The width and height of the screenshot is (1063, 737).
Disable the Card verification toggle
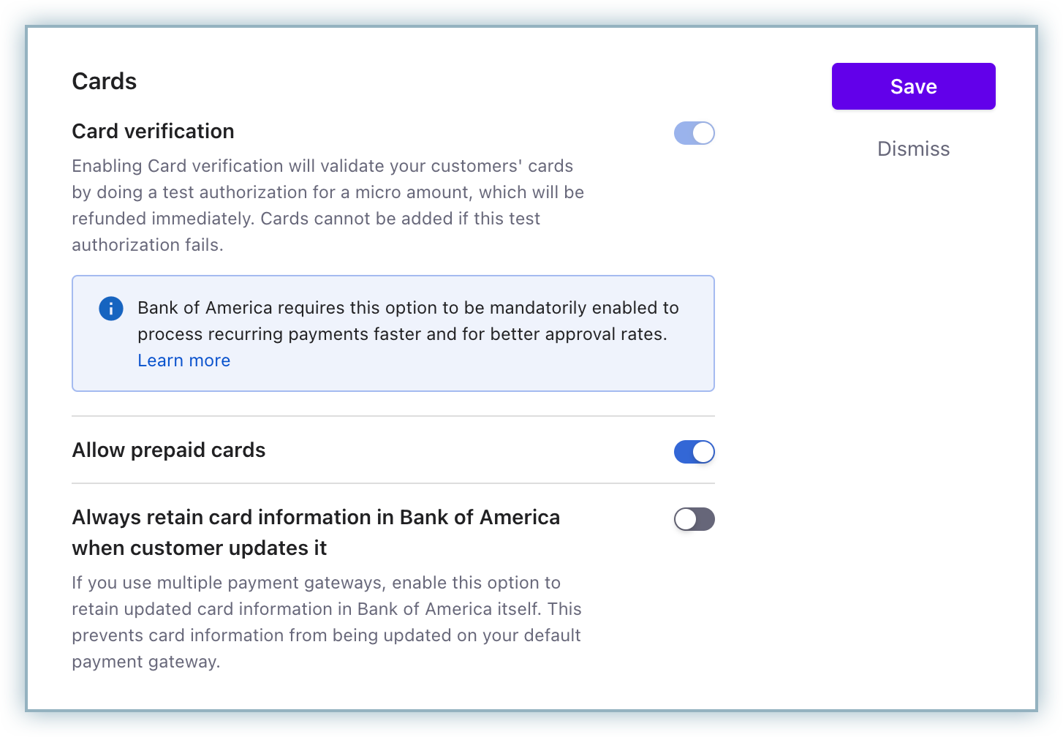click(694, 133)
